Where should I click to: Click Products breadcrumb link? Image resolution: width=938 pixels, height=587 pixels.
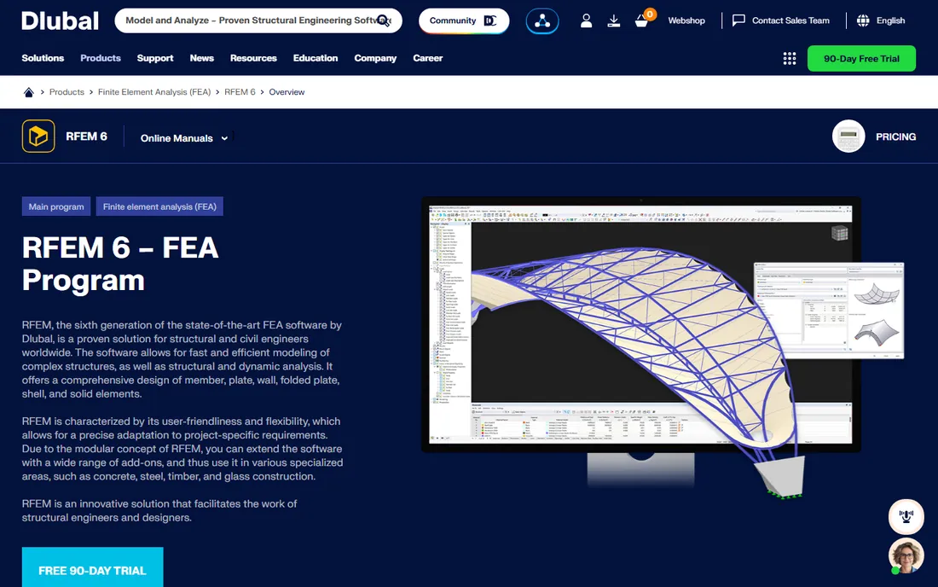(x=67, y=92)
